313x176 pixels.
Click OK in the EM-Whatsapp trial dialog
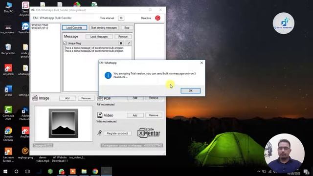[190, 90]
